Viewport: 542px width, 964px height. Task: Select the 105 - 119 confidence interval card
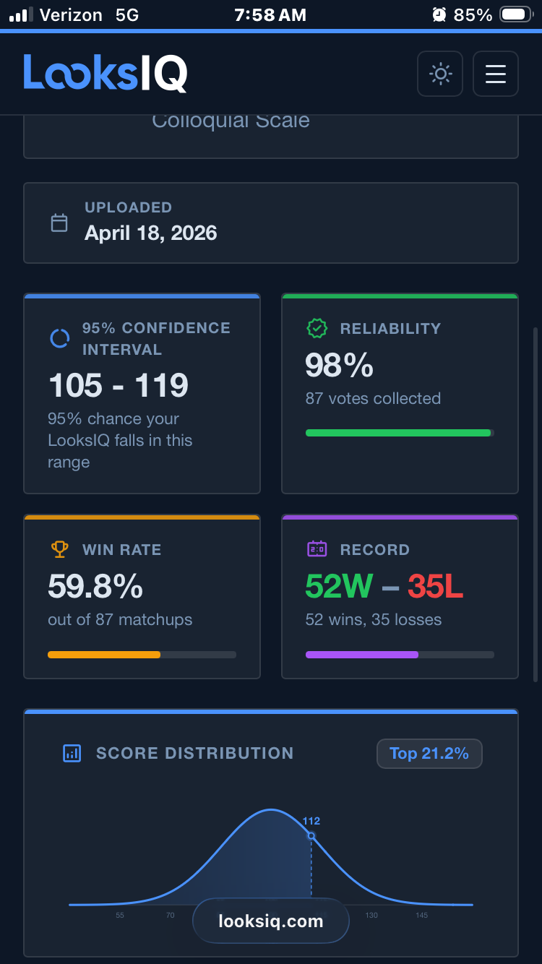click(x=142, y=394)
